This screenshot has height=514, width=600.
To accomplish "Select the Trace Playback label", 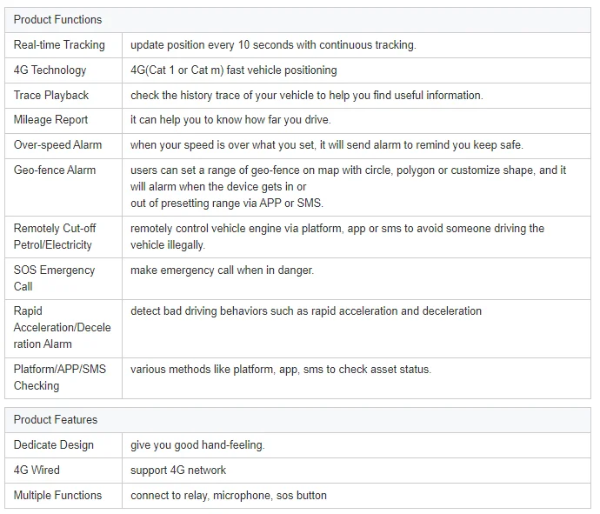I will coord(51,95).
